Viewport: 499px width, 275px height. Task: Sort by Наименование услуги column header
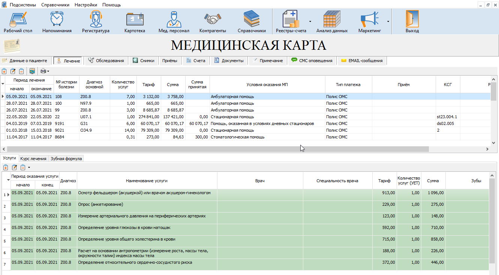(x=147, y=181)
